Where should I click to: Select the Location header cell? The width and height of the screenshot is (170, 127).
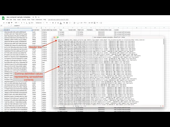118,30
